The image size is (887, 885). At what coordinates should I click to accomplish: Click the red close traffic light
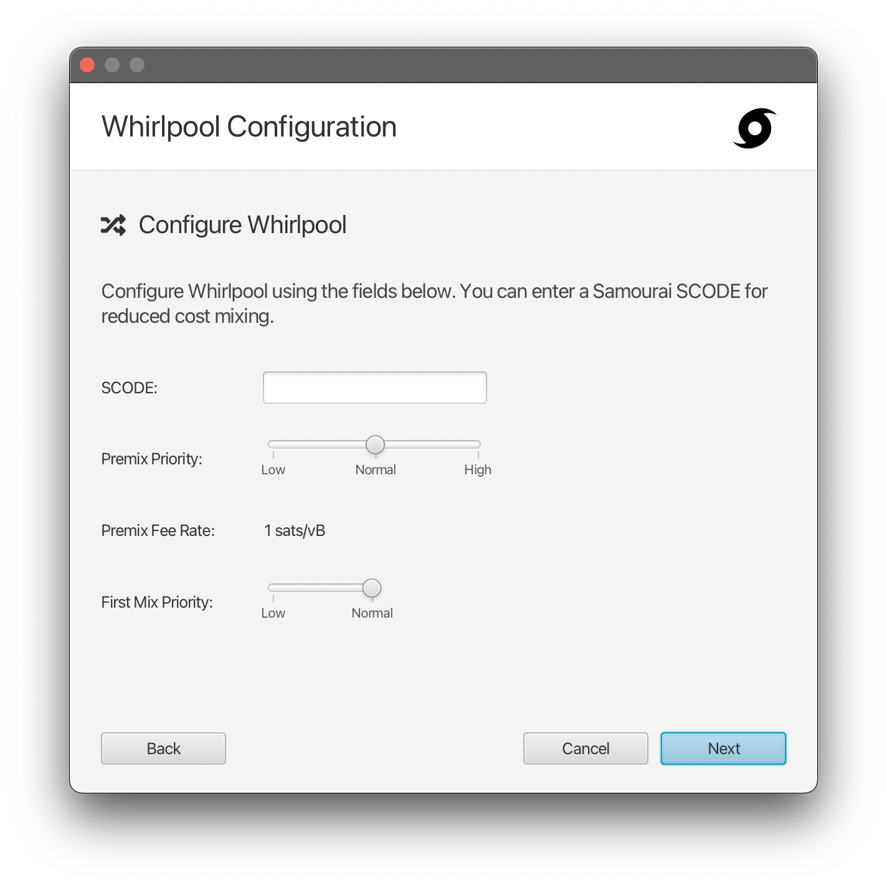(87, 64)
